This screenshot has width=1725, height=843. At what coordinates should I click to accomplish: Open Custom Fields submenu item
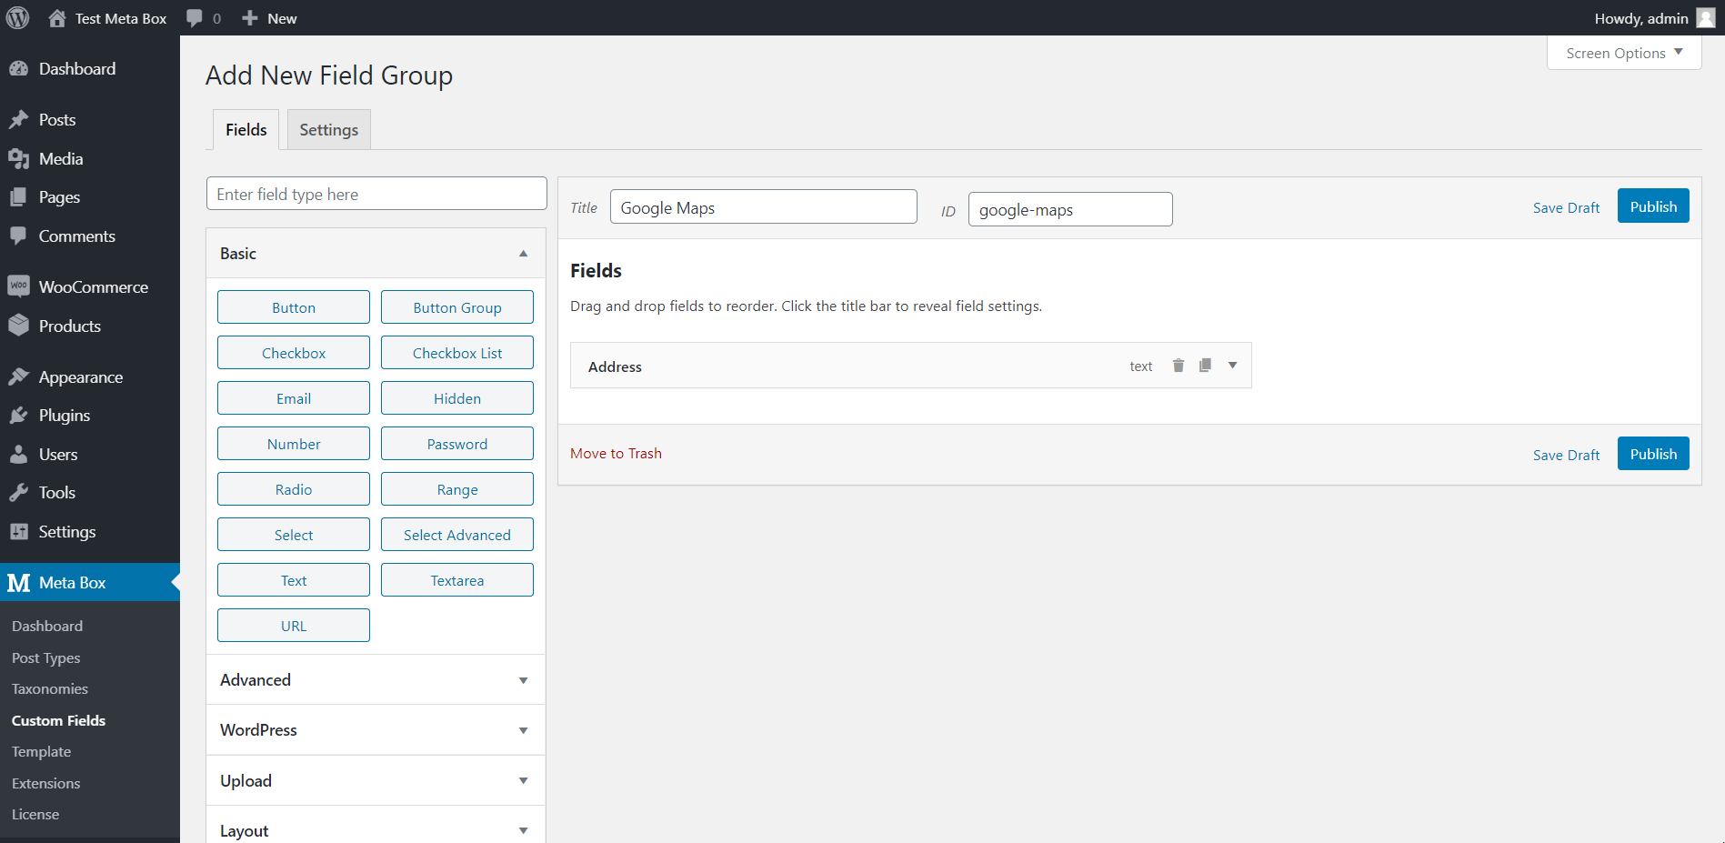coord(59,721)
